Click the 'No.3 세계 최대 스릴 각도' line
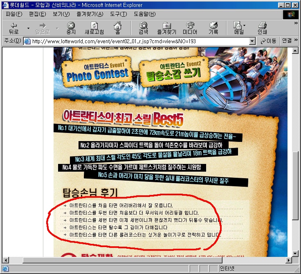This screenshot has width=301, height=274. click(154, 155)
